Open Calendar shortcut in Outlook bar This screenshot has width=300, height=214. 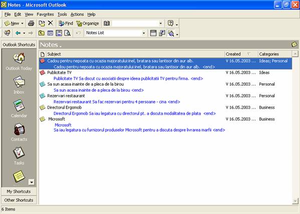(19, 108)
